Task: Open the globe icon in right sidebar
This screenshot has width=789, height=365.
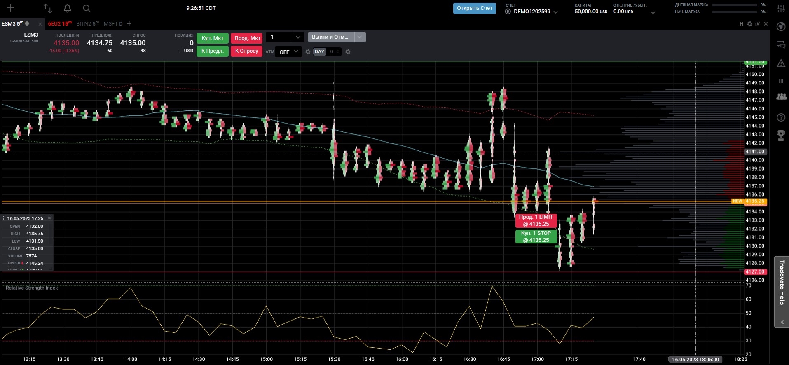Action: (781, 27)
